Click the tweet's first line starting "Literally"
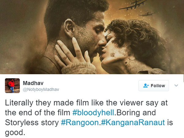Image resolution: width=184 pixels, height=138 pixels. click(86, 103)
